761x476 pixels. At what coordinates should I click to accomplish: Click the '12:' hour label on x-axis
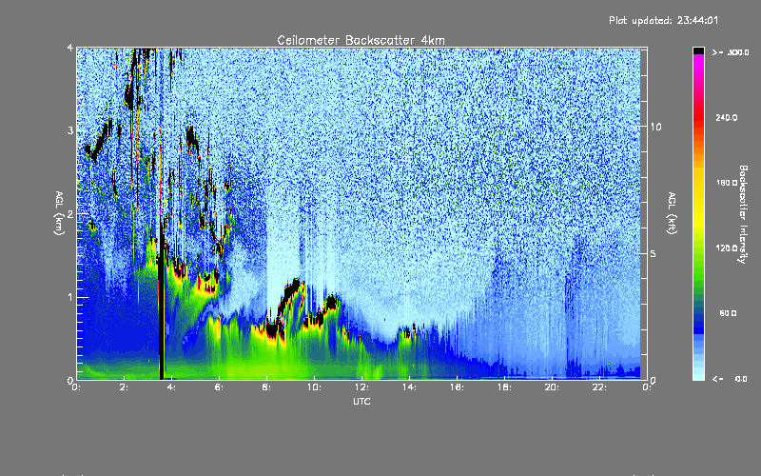(x=361, y=387)
